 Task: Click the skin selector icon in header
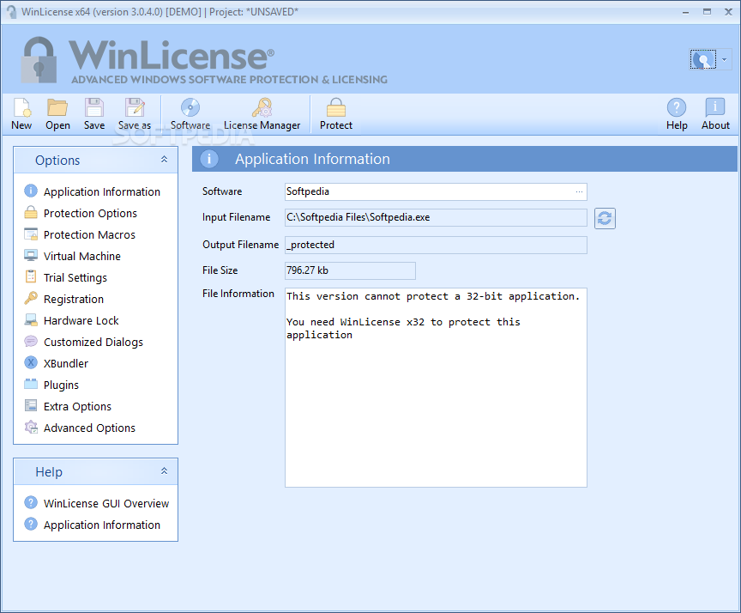(x=702, y=59)
